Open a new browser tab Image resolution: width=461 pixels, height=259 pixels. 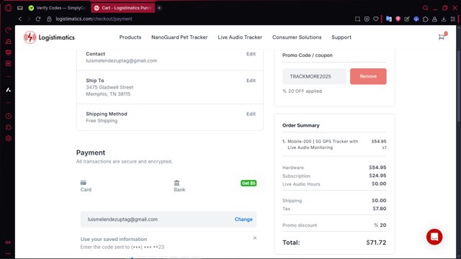pyautogui.click(x=159, y=8)
